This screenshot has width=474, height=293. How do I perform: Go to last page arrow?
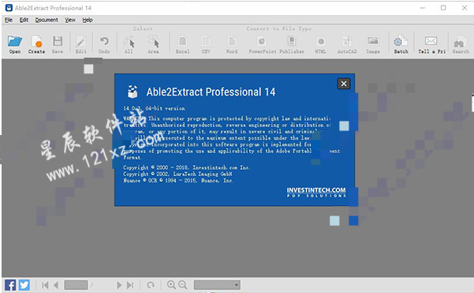[130, 285]
